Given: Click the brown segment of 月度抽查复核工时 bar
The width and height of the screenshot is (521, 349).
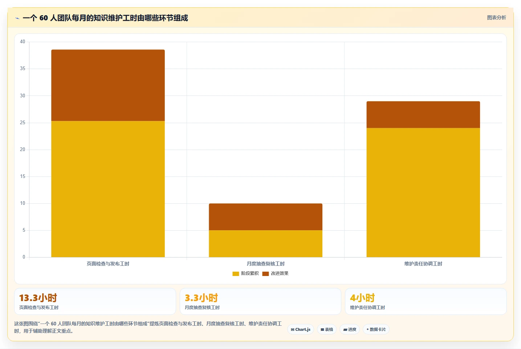Looking at the screenshot, I should click(x=265, y=217).
